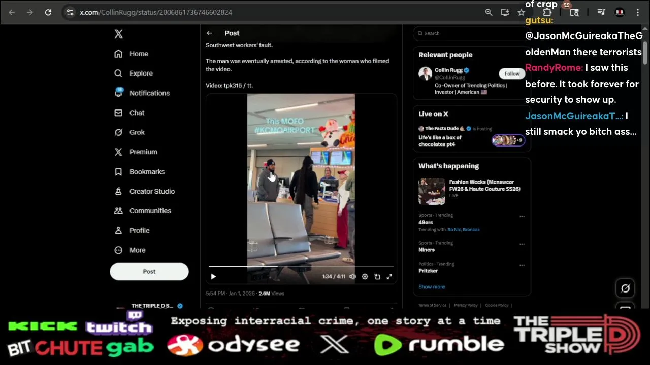
Task: Open the Explore magnifier icon in sidebar
Action: 118,73
